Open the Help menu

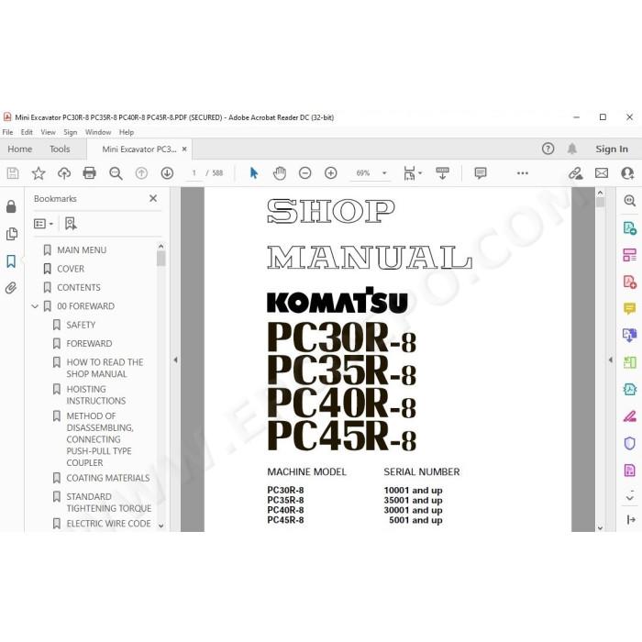point(127,132)
